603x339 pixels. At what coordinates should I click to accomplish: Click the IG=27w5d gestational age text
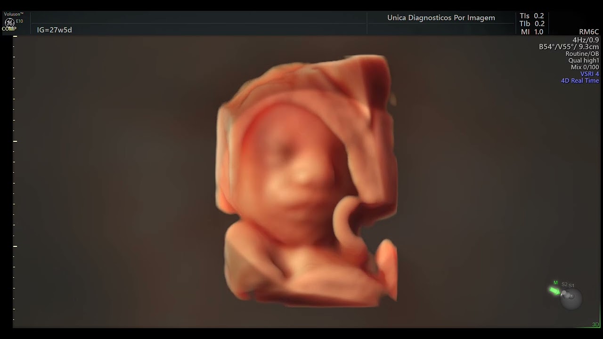click(55, 30)
